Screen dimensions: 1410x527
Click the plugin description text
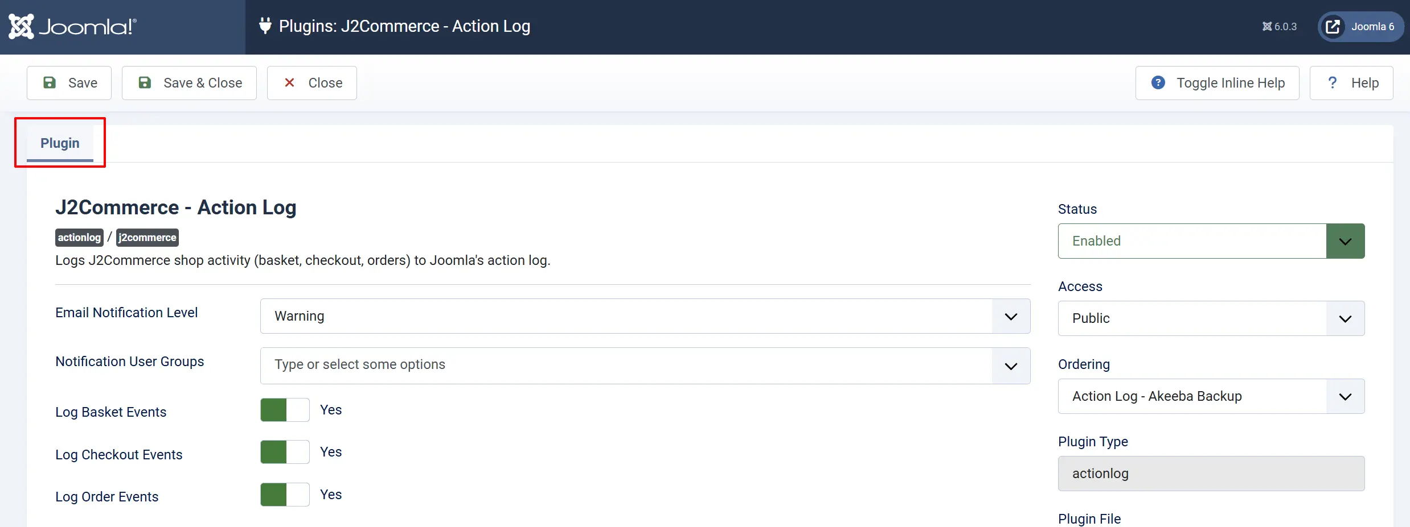(303, 260)
